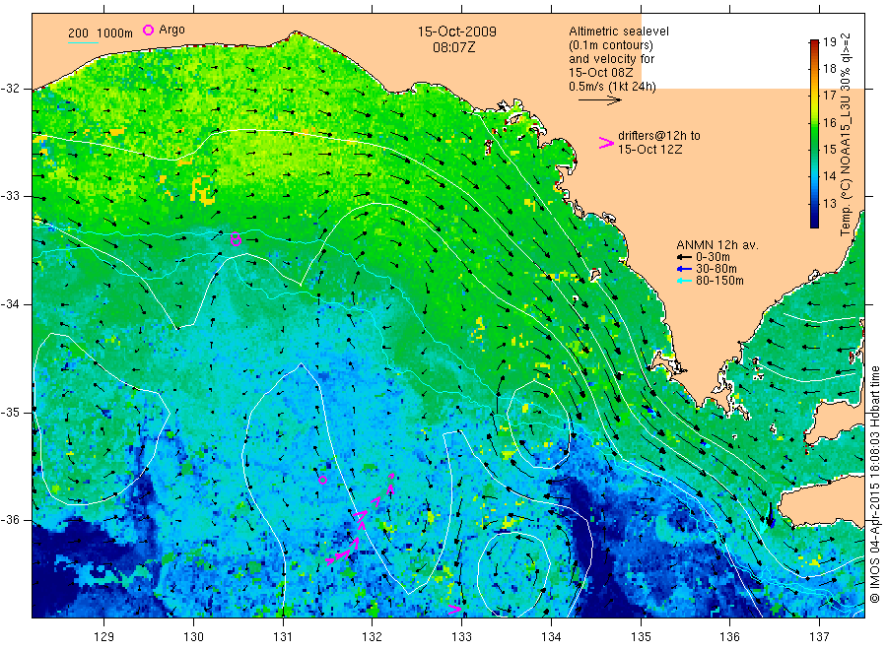Click the closed eddy contour near 134, -35

tap(537, 425)
